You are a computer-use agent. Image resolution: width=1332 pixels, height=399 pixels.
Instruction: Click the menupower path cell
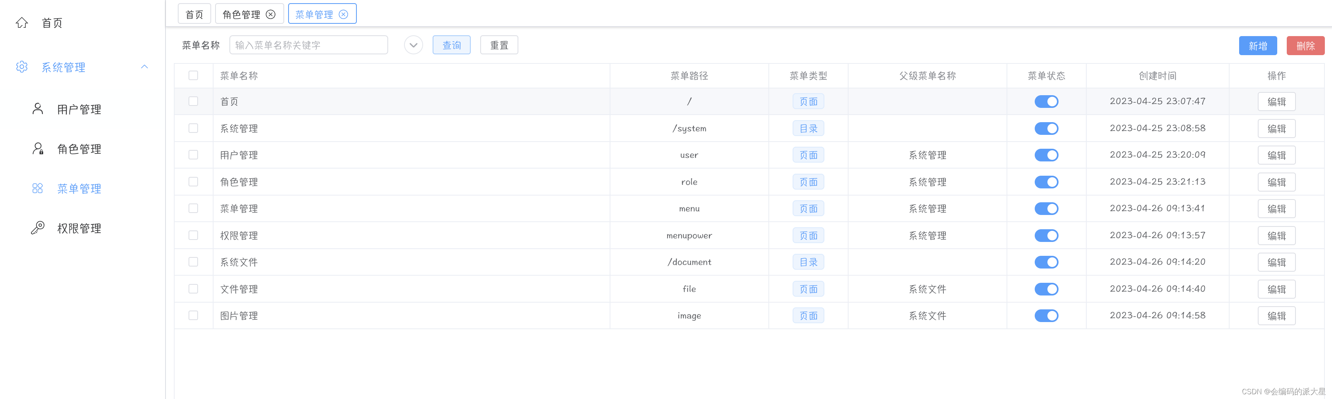pyautogui.click(x=689, y=235)
